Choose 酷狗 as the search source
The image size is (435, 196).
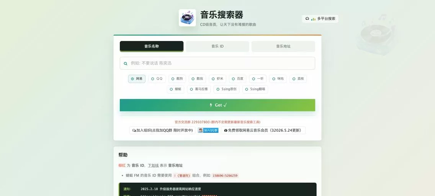click(x=177, y=79)
